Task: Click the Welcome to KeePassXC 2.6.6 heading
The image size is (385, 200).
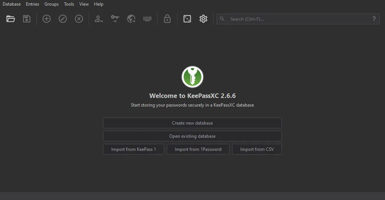Action: point(192,96)
